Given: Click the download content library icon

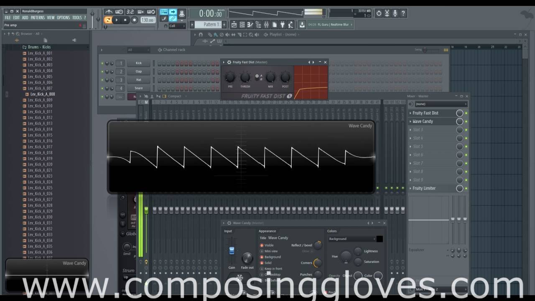Looking at the screenshot, I should pos(302,25).
